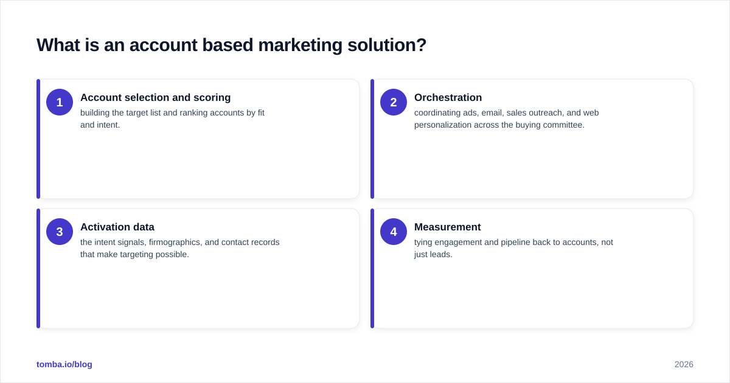Open the tomba.io/blog link
Image resolution: width=730 pixels, height=383 pixels.
coord(64,364)
